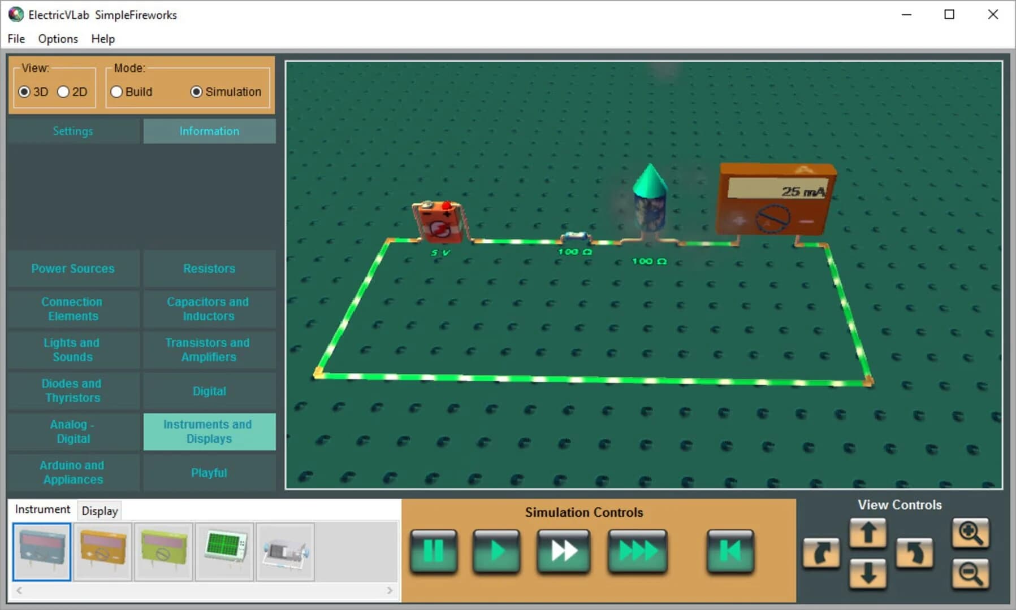Image resolution: width=1016 pixels, height=610 pixels.
Task: Switch to 2D view
Action: (x=62, y=91)
